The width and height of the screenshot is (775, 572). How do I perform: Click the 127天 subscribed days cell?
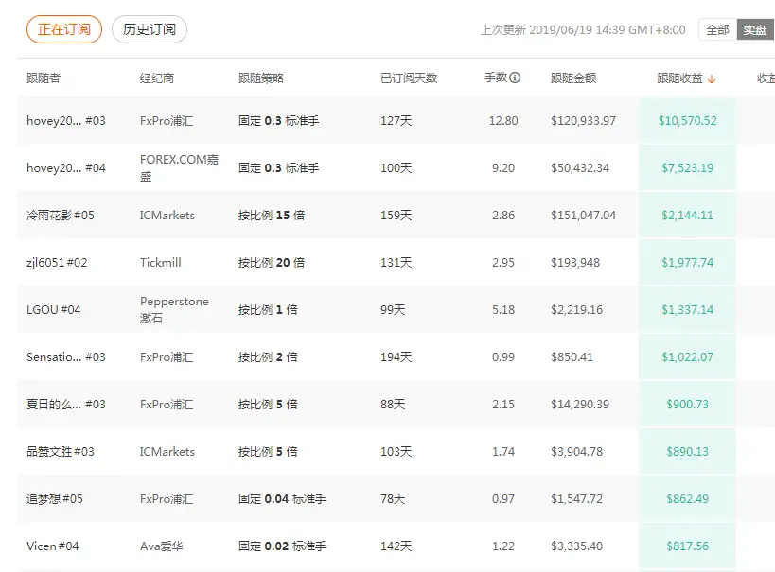coord(396,120)
